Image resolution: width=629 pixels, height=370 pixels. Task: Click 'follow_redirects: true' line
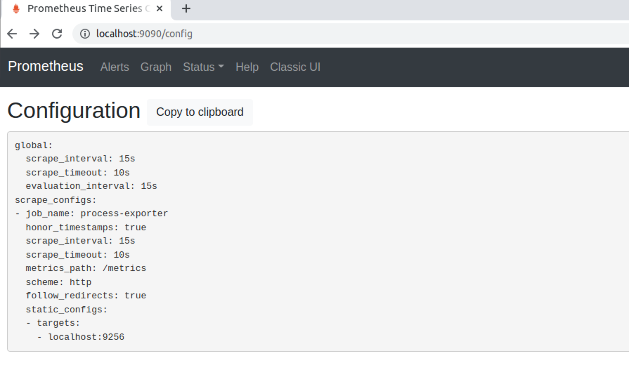[x=86, y=296]
